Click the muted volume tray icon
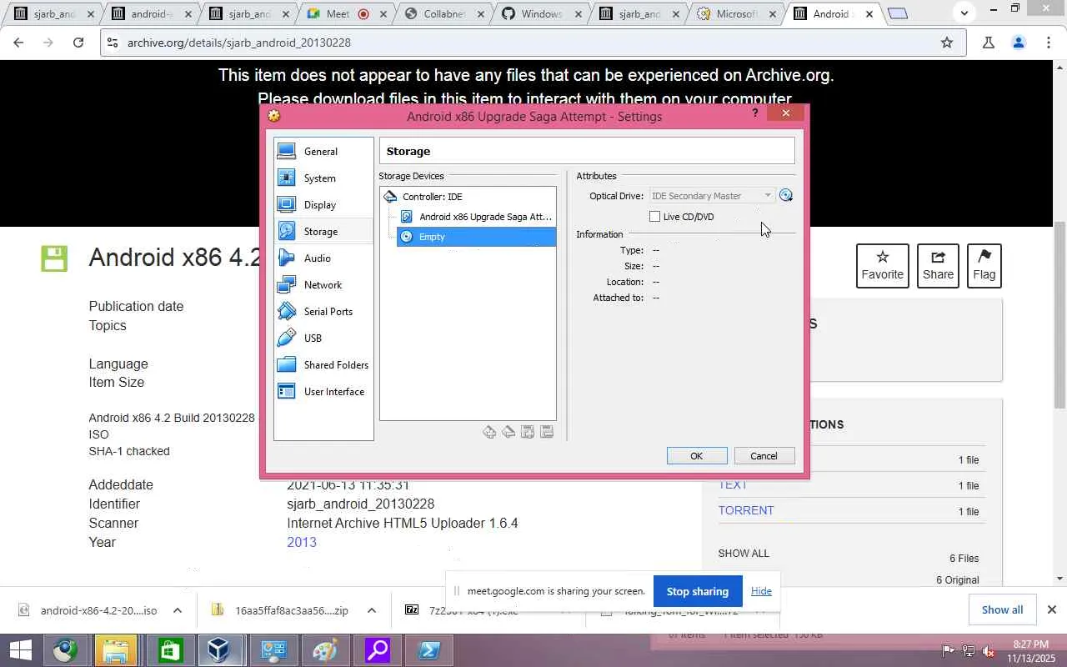 (988, 651)
